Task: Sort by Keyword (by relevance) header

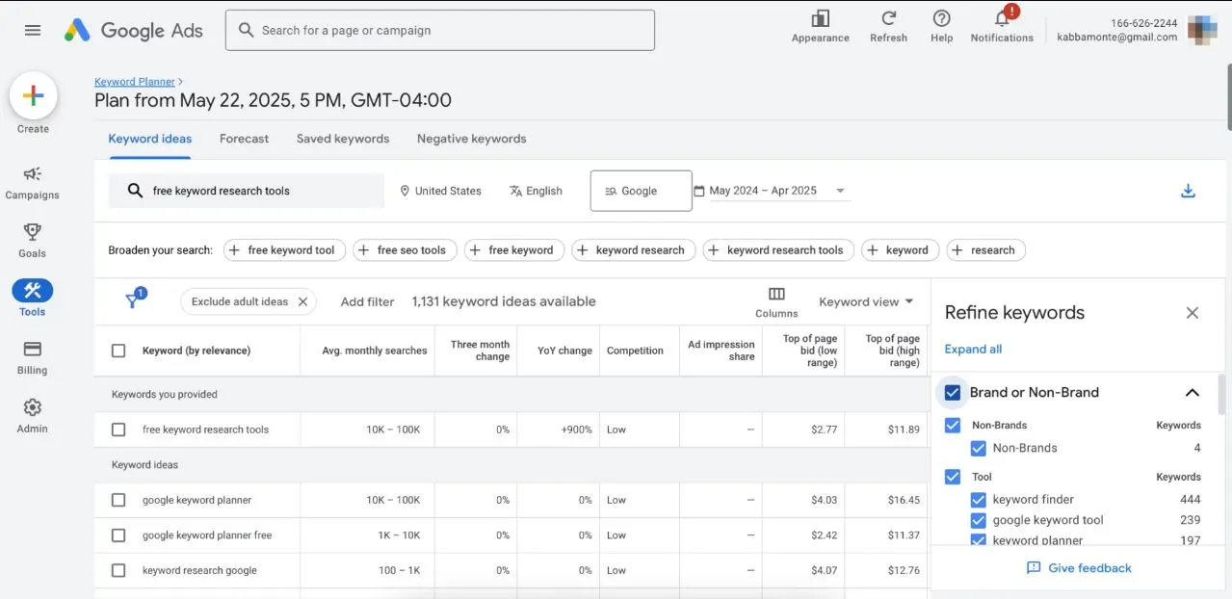Action: 197,351
